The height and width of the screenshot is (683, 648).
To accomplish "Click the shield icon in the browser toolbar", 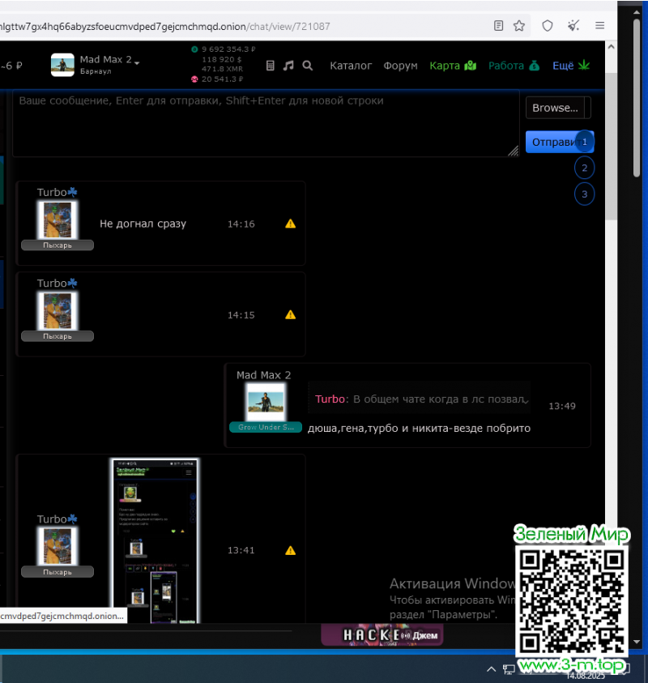I will click(x=548, y=25).
